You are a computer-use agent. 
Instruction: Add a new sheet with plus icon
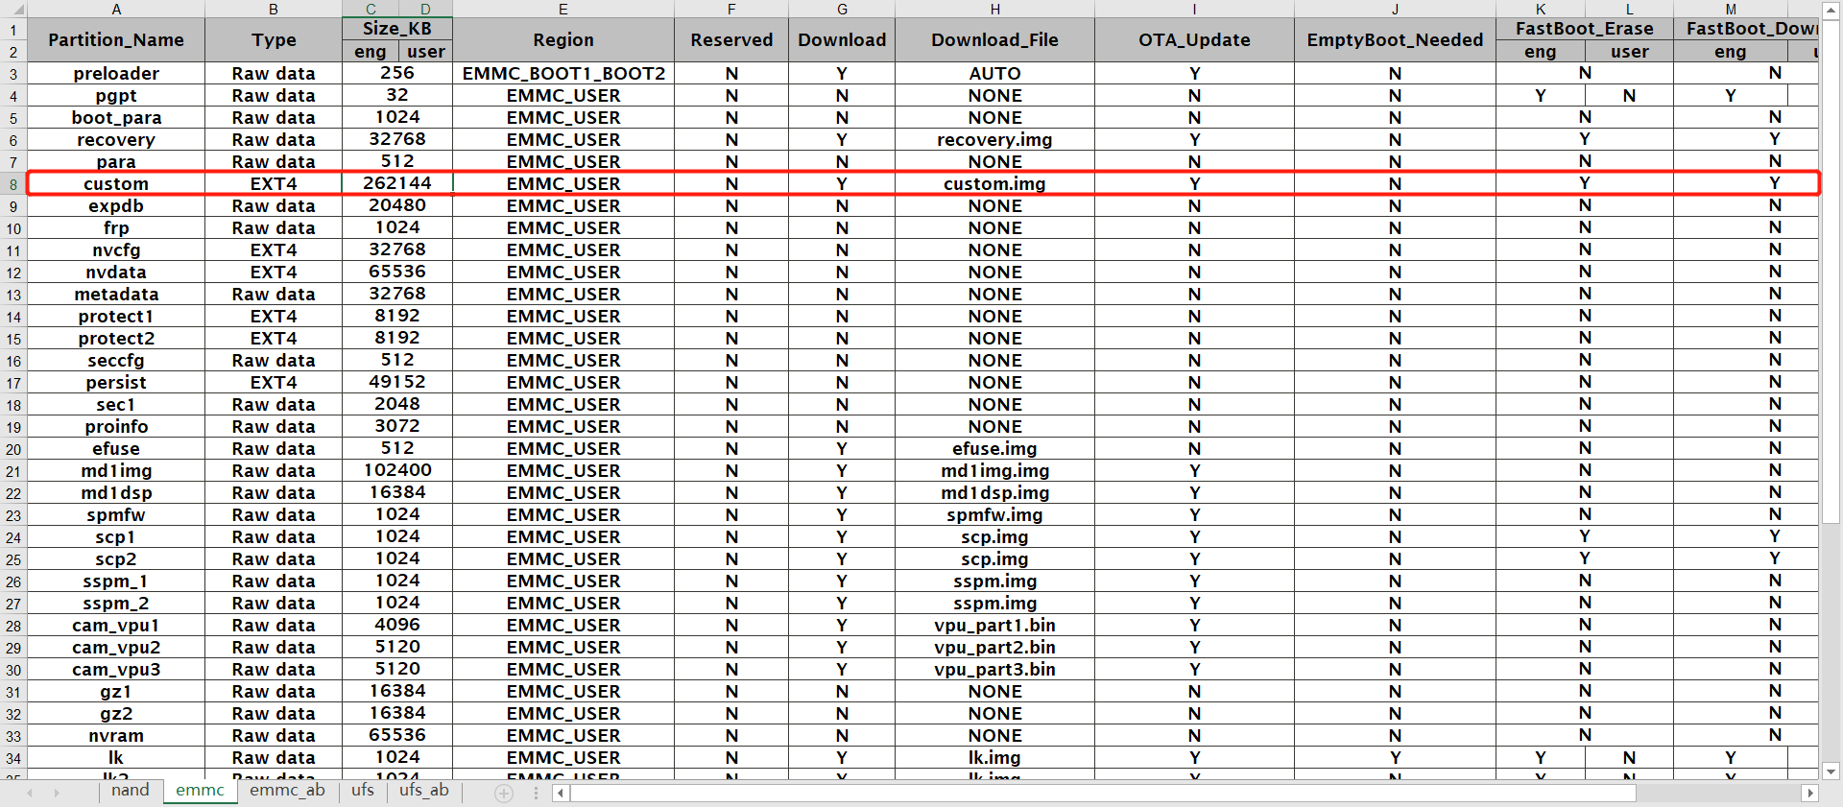tap(504, 793)
